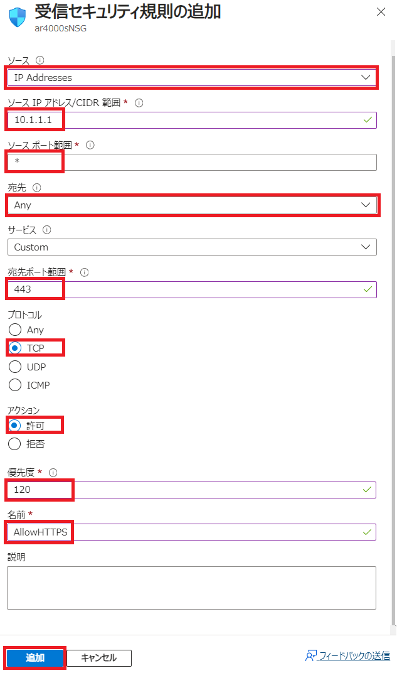Viewport: 402px width, 673px height.
Task: Open the サービス dropdown showing Custom
Action: click(x=191, y=247)
